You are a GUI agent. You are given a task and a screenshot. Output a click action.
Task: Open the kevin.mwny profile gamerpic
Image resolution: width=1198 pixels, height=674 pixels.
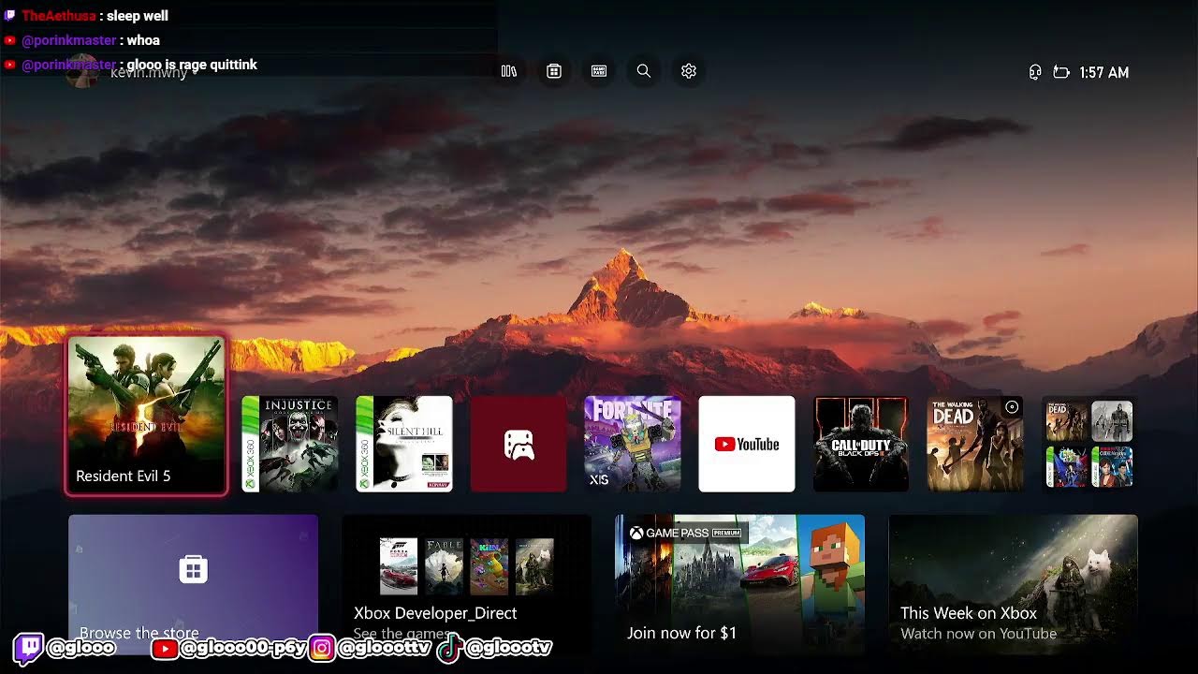[x=83, y=72]
